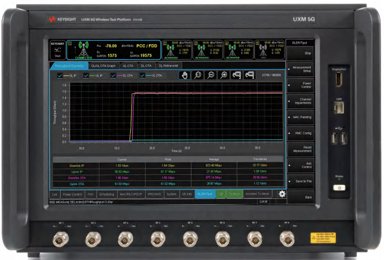Click the 32.77 Gbits transferred cell
384x260 pixels.
pos(260,165)
